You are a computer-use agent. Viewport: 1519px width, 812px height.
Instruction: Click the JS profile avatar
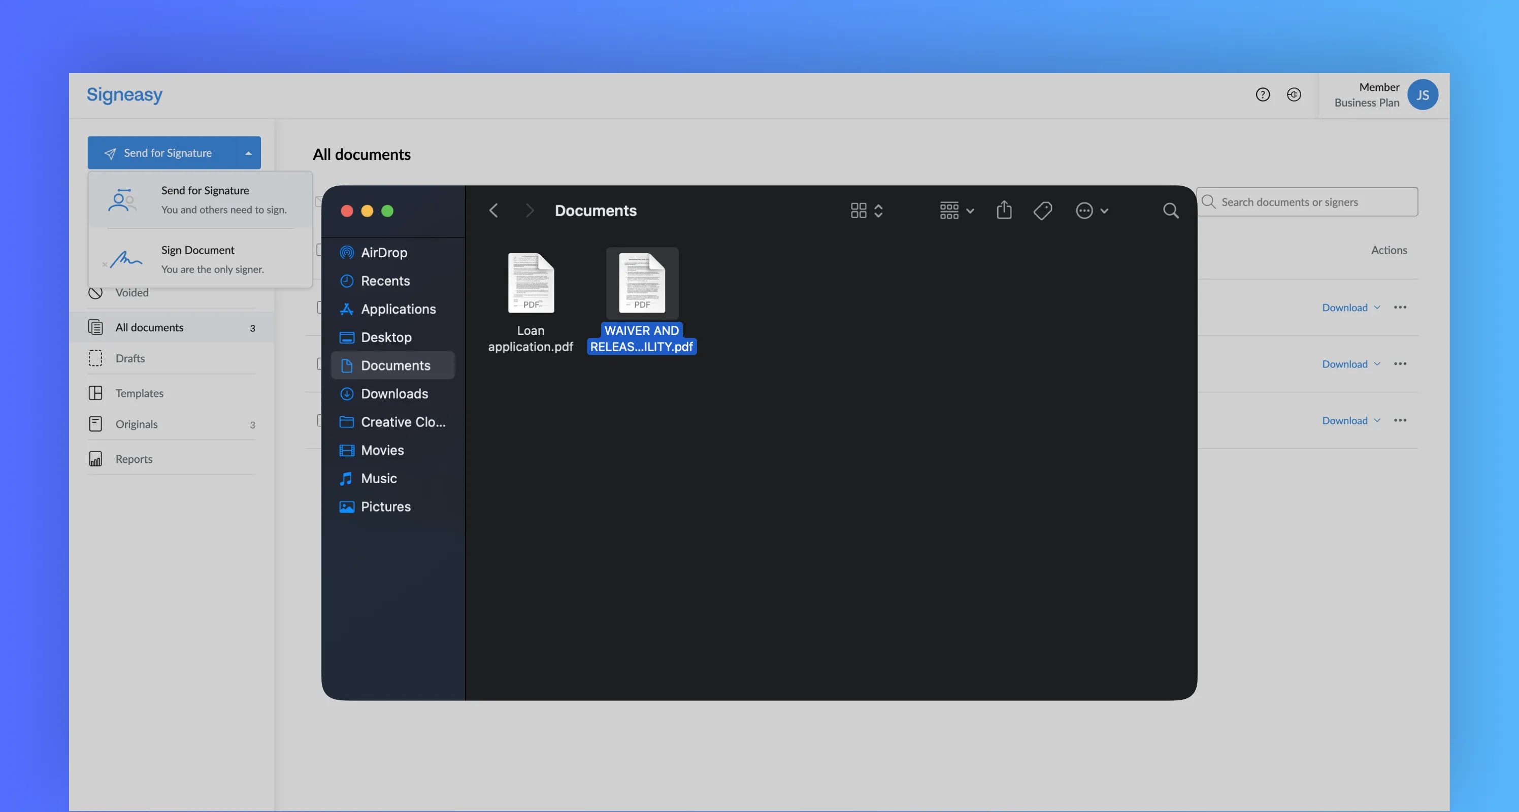pos(1422,94)
